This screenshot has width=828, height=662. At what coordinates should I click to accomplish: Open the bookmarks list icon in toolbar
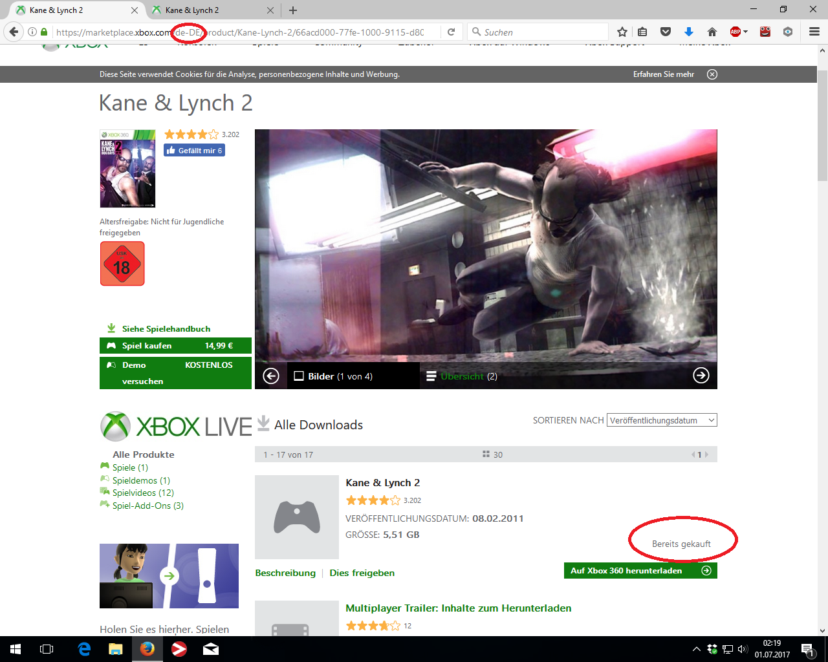point(642,32)
